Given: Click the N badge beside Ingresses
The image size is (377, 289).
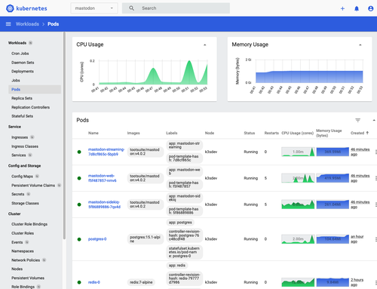Looking at the screenshot, I should [32, 137].
